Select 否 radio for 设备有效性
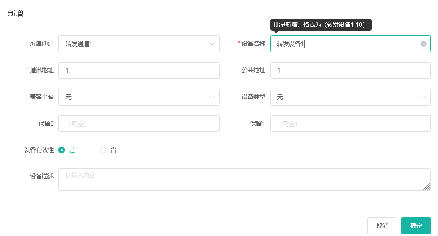This screenshot has height=236, width=438. [103, 150]
